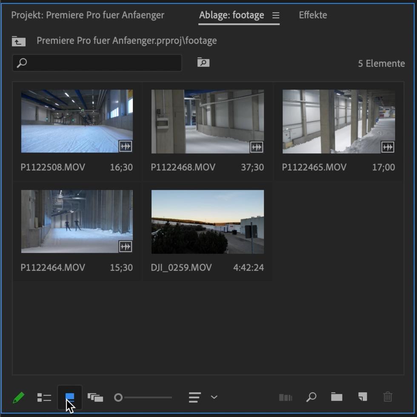Switch to icon view

70,397
